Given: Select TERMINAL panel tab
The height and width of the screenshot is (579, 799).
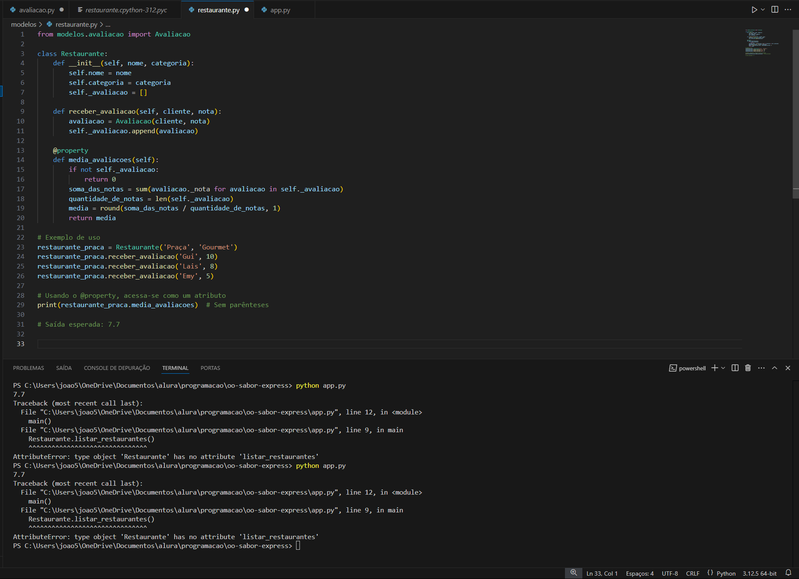Looking at the screenshot, I should (x=175, y=368).
